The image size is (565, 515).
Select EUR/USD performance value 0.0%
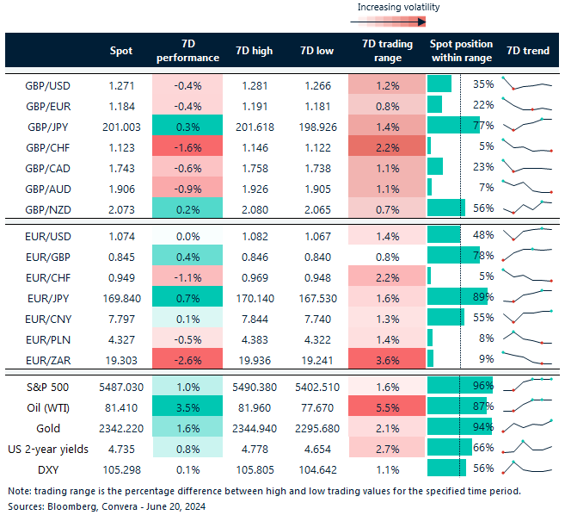tap(187, 236)
